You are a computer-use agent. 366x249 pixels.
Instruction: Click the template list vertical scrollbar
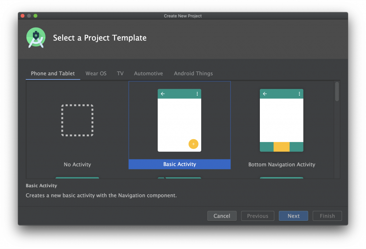point(337,91)
